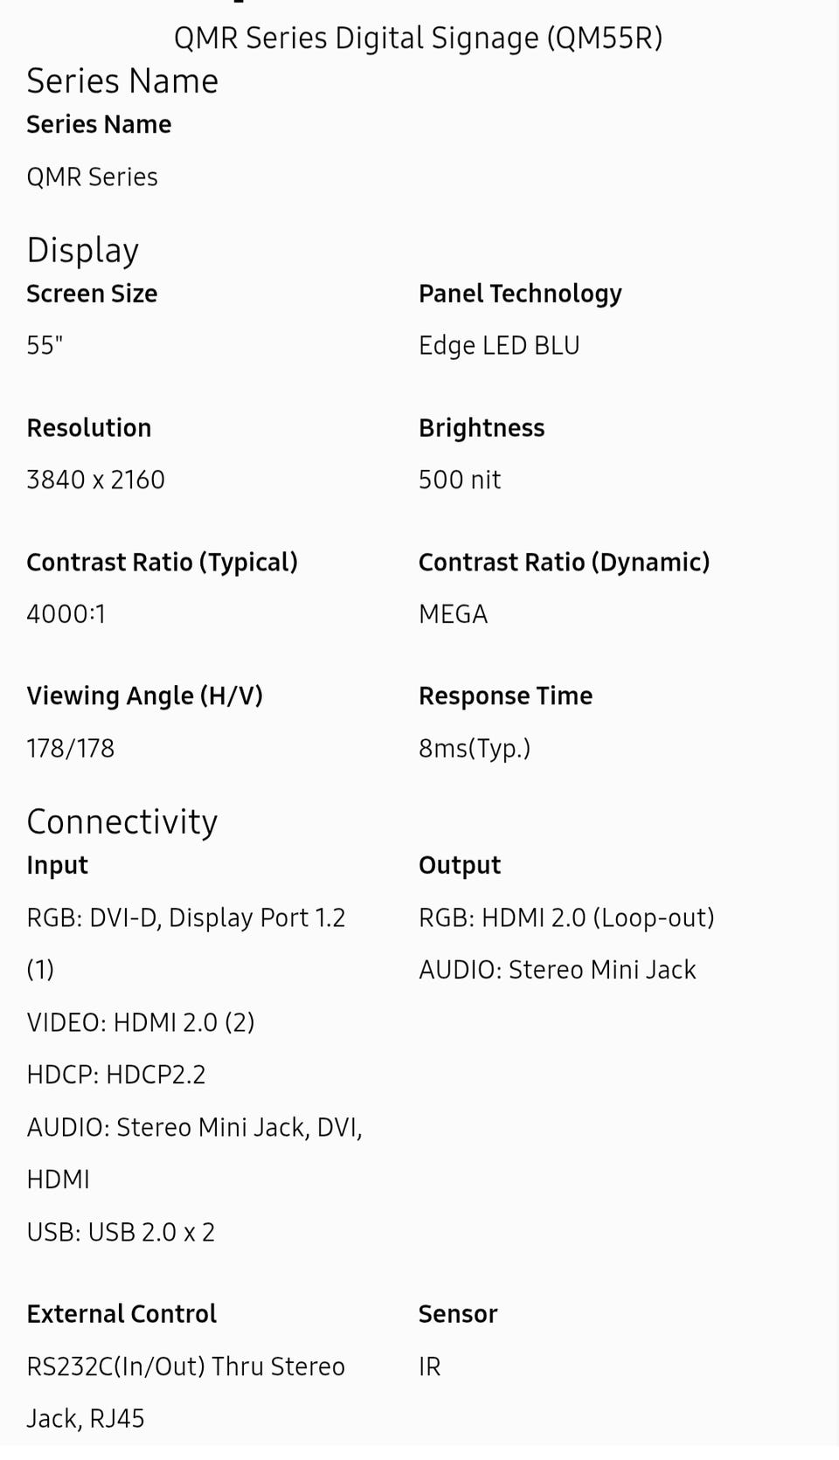Viewport: 839px width, 1460px height.
Task: Select the Panel Technology label
Action: coord(520,294)
